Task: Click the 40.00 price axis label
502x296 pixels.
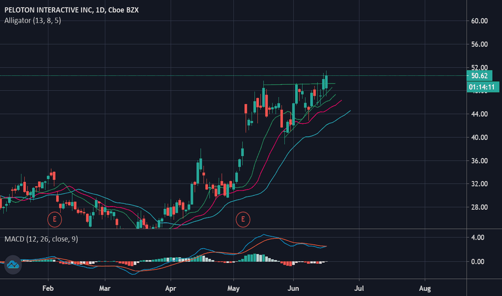Action: pos(479,137)
